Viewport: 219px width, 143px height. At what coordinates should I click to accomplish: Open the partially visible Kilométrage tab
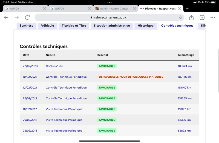coord(202,26)
